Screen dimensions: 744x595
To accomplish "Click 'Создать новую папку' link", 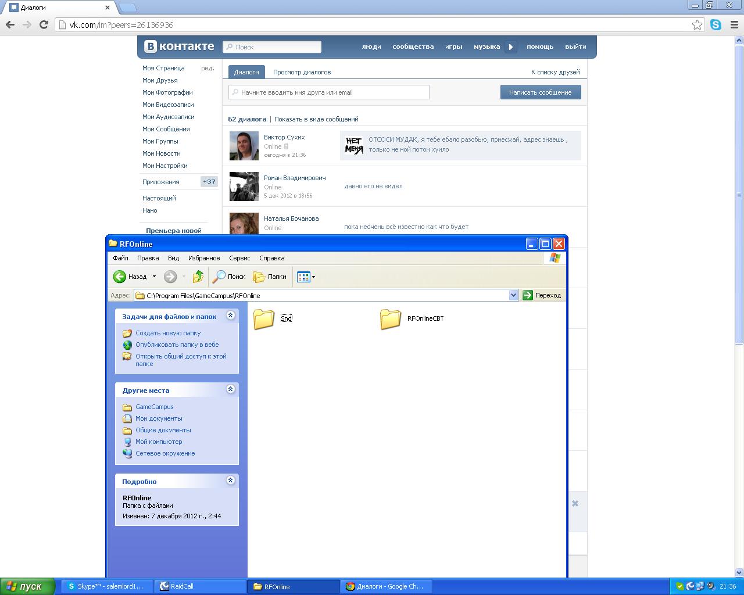I will (168, 333).
